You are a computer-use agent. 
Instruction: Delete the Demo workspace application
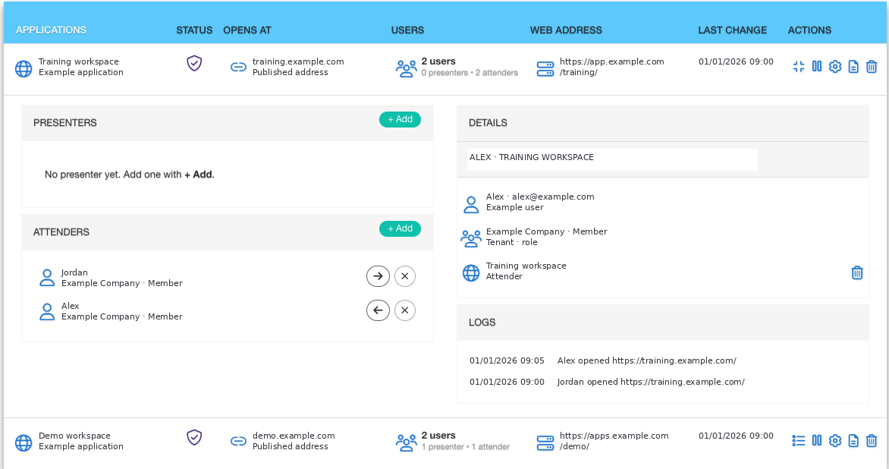(872, 441)
